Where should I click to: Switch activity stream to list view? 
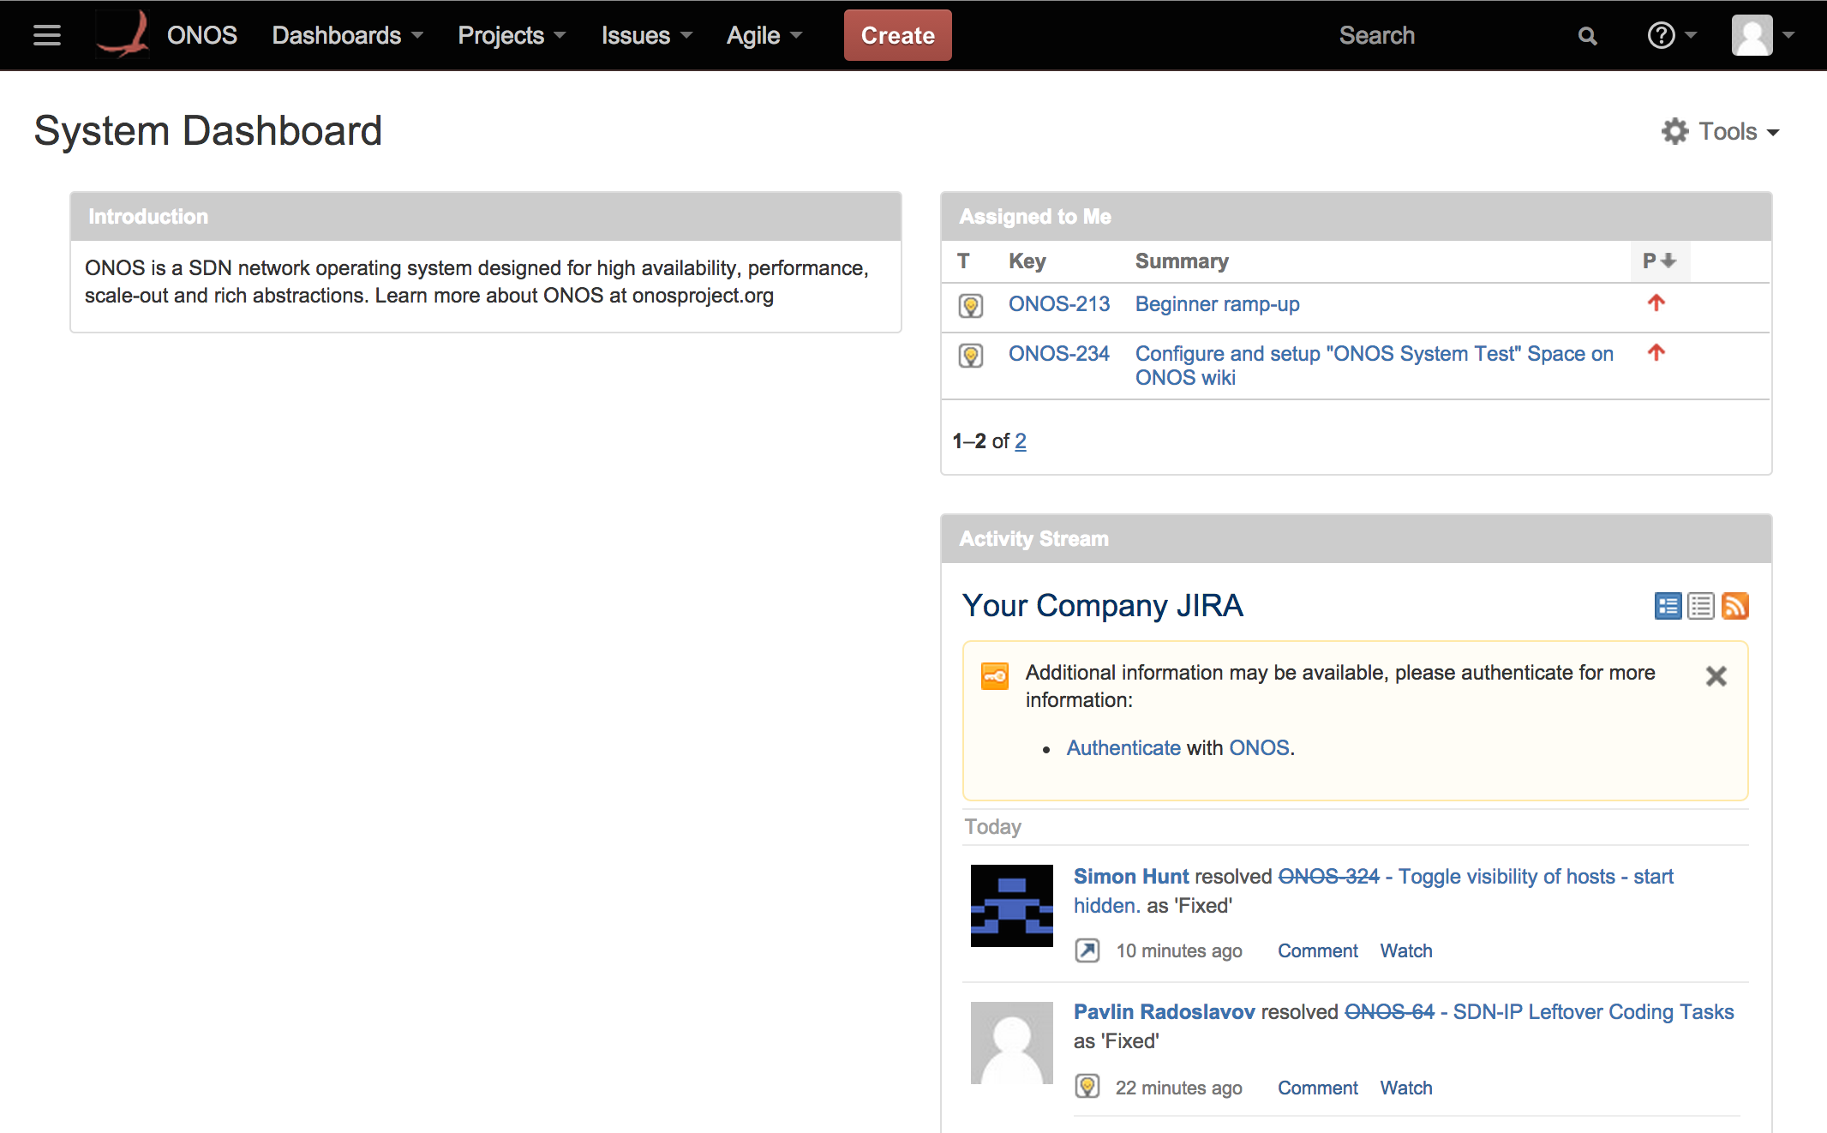coord(1700,606)
